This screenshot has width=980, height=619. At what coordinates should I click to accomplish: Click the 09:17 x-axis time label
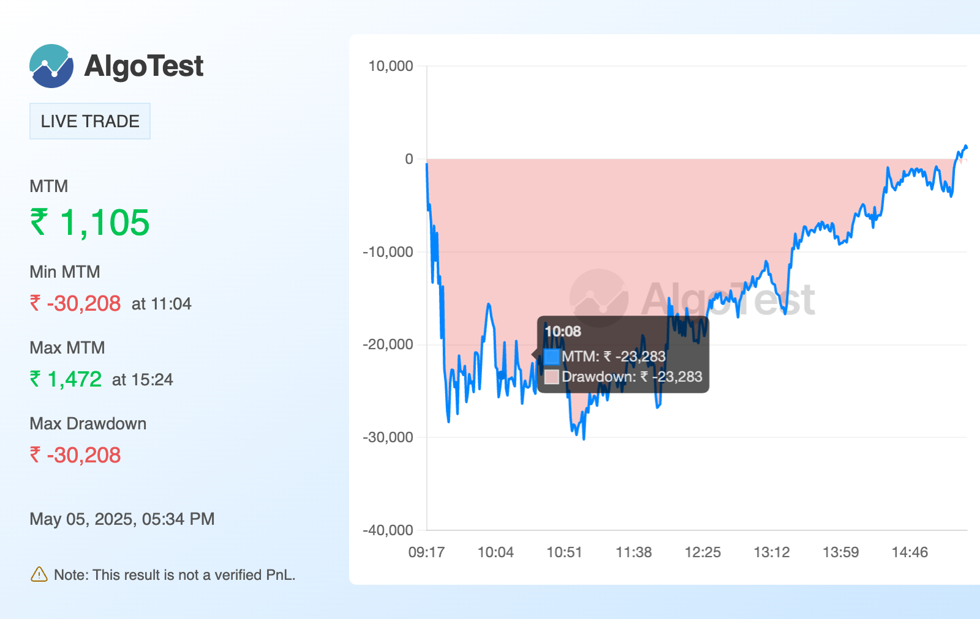426,552
